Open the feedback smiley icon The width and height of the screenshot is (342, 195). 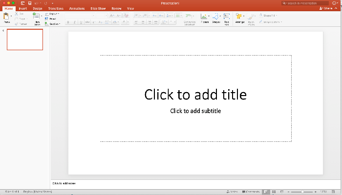tap(334, 3)
